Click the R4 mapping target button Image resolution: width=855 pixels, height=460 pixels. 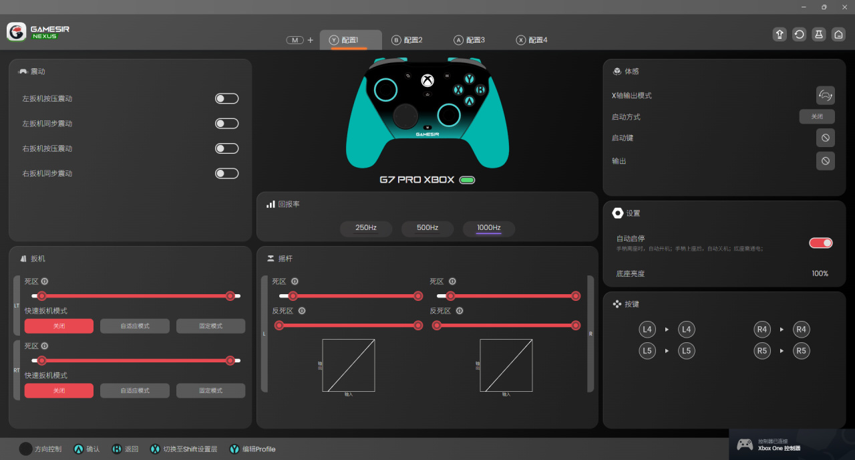click(802, 330)
